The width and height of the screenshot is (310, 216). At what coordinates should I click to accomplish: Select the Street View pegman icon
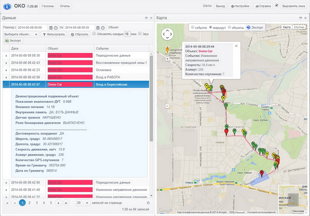pos(167,49)
